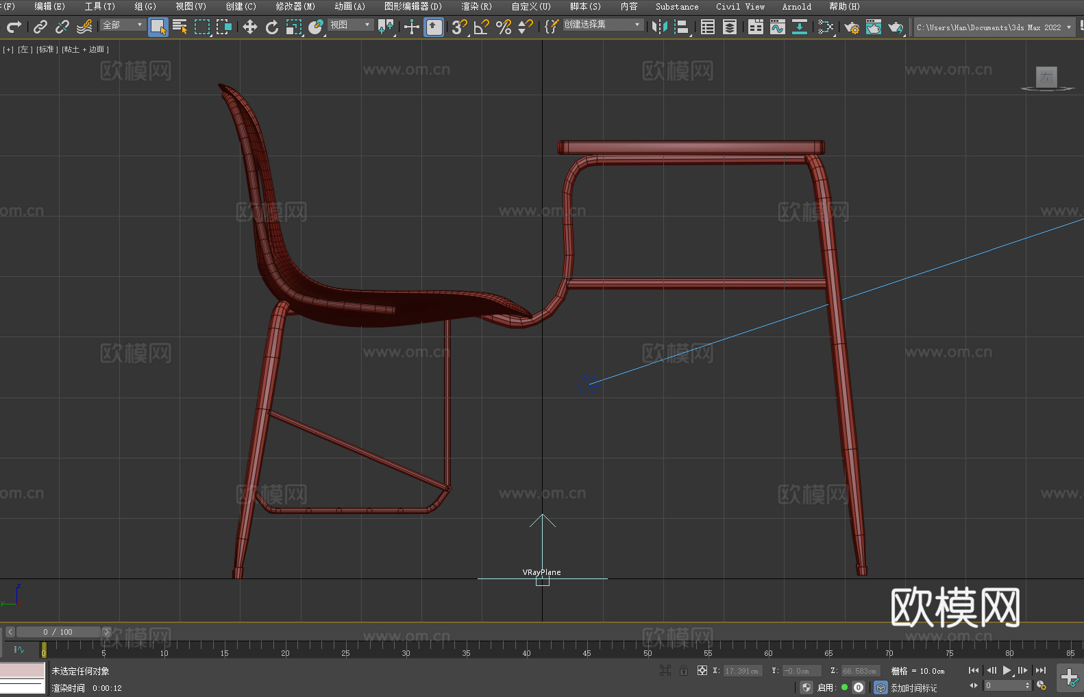
Task: Open reference coordinate system dropdown 视图
Action: 350,25
